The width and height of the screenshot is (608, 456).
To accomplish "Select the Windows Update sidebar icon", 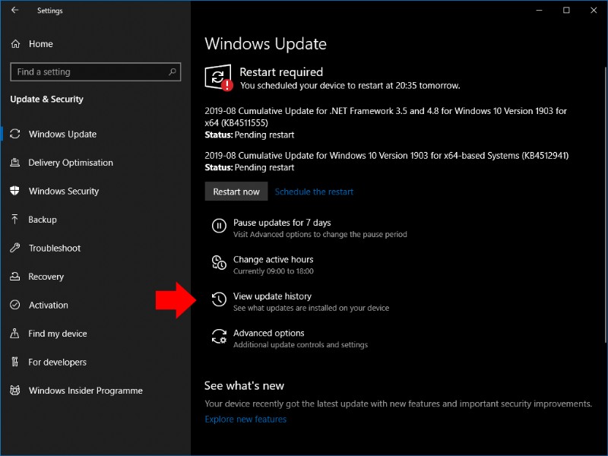I will (53, 134).
